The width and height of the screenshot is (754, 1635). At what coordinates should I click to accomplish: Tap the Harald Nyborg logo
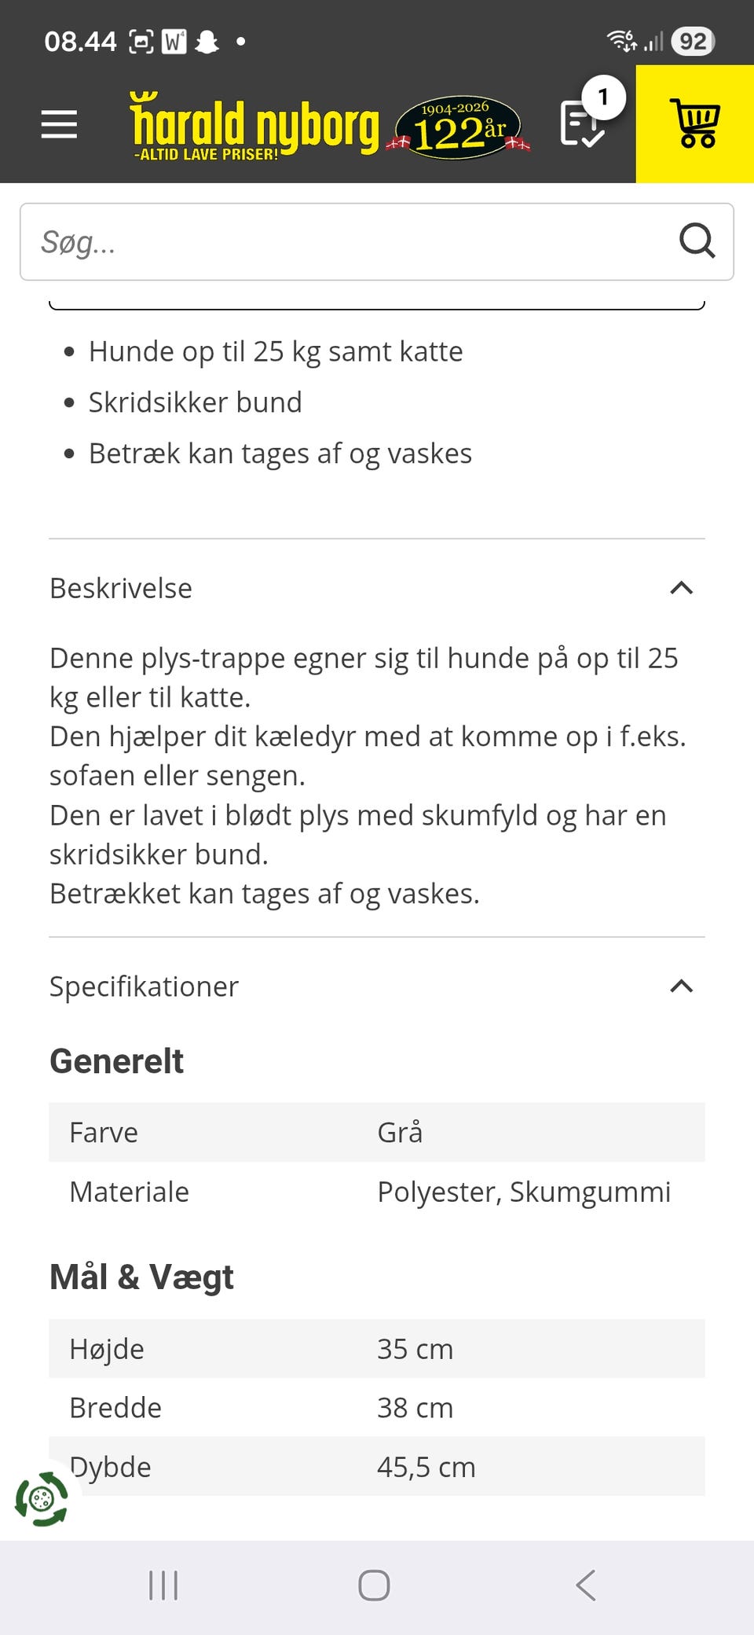point(254,126)
